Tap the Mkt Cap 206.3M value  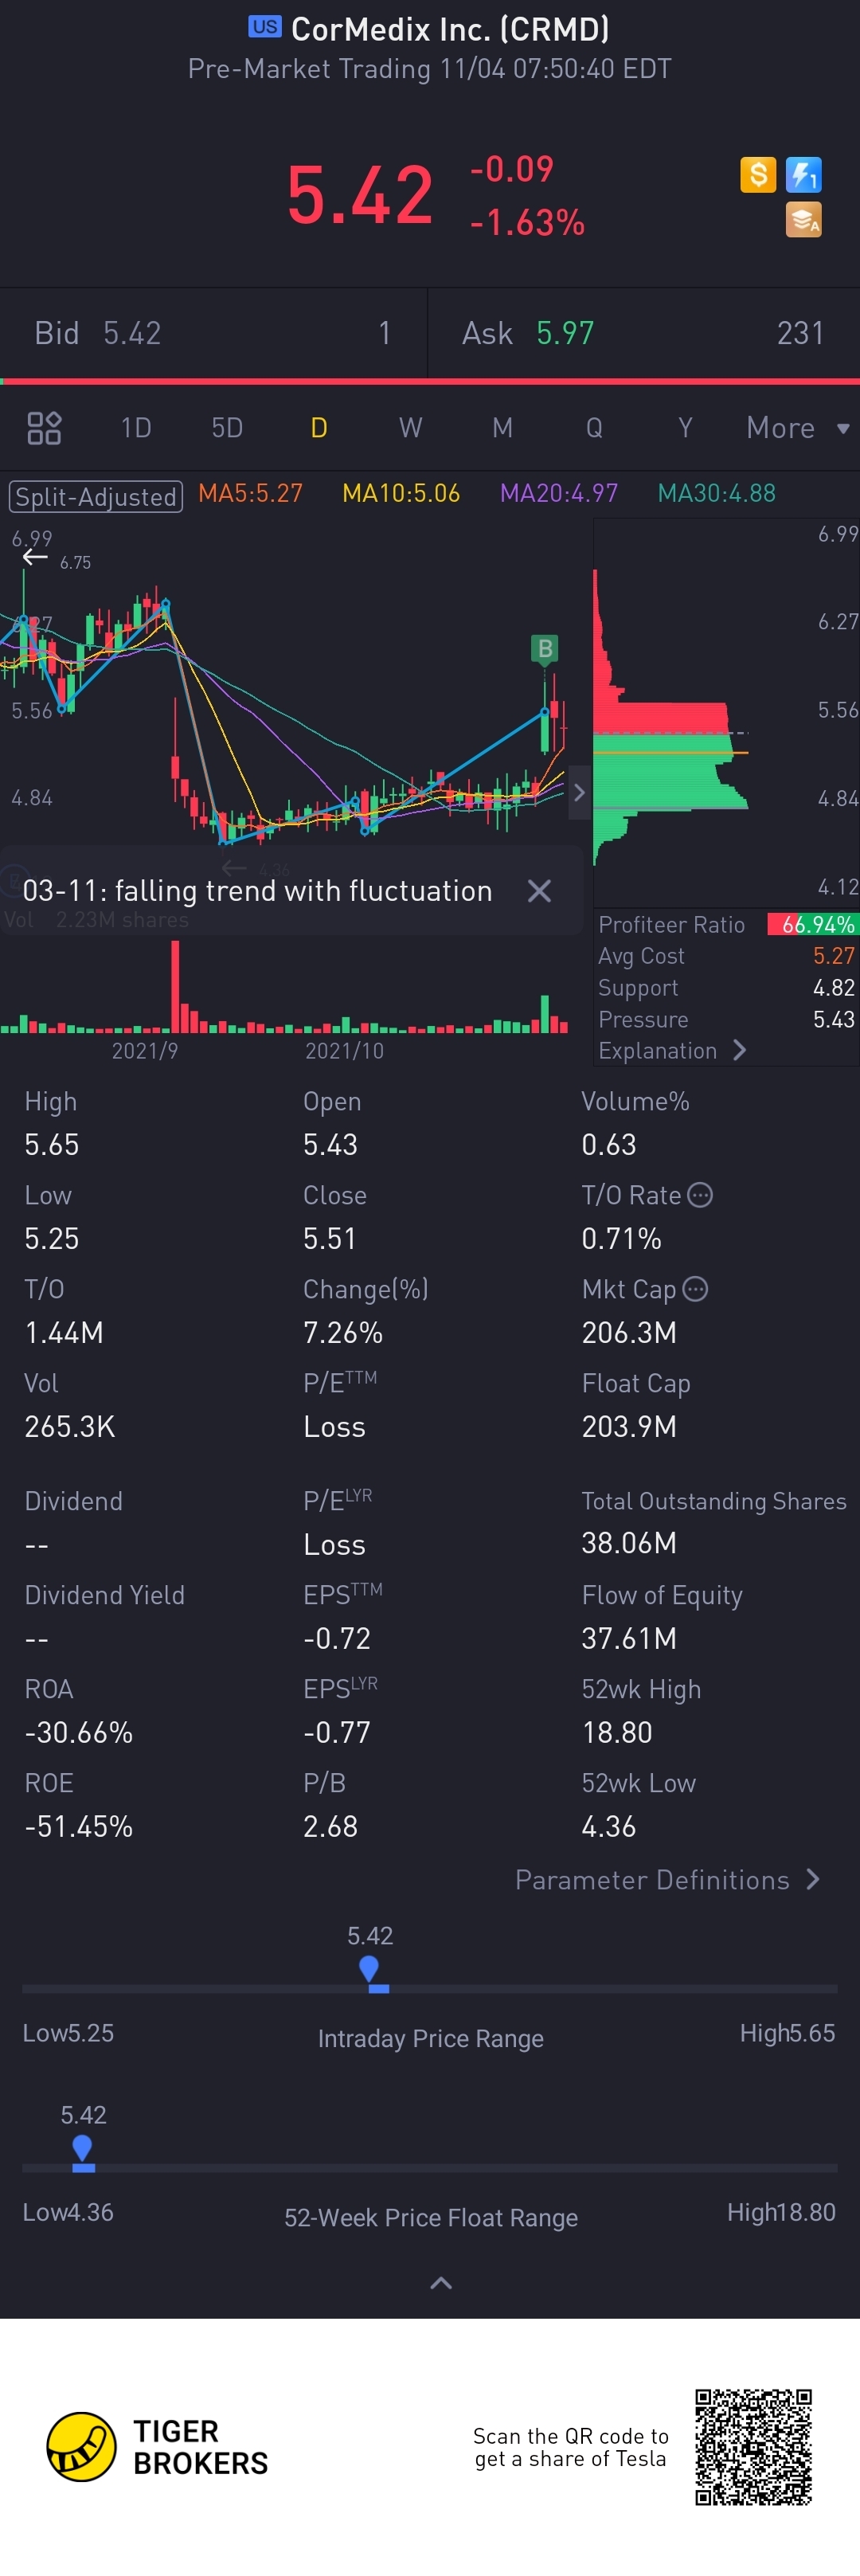[629, 1333]
